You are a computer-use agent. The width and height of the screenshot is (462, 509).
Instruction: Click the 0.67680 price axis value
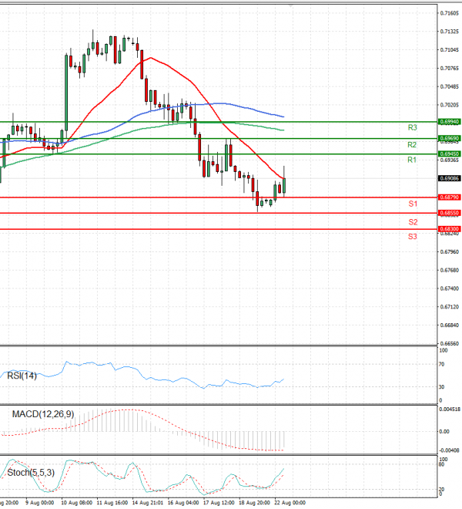tap(450, 270)
